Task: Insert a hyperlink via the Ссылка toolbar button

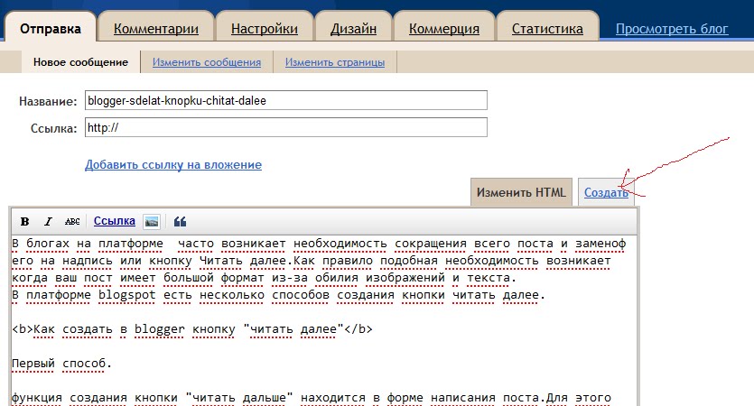Action: pyautogui.click(x=115, y=221)
